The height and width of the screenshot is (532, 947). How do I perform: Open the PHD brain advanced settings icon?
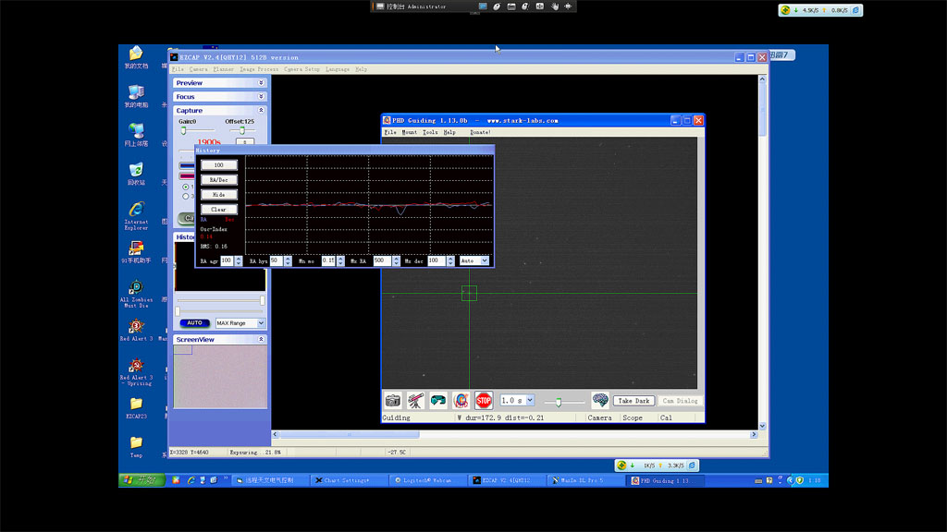pyautogui.click(x=599, y=400)
